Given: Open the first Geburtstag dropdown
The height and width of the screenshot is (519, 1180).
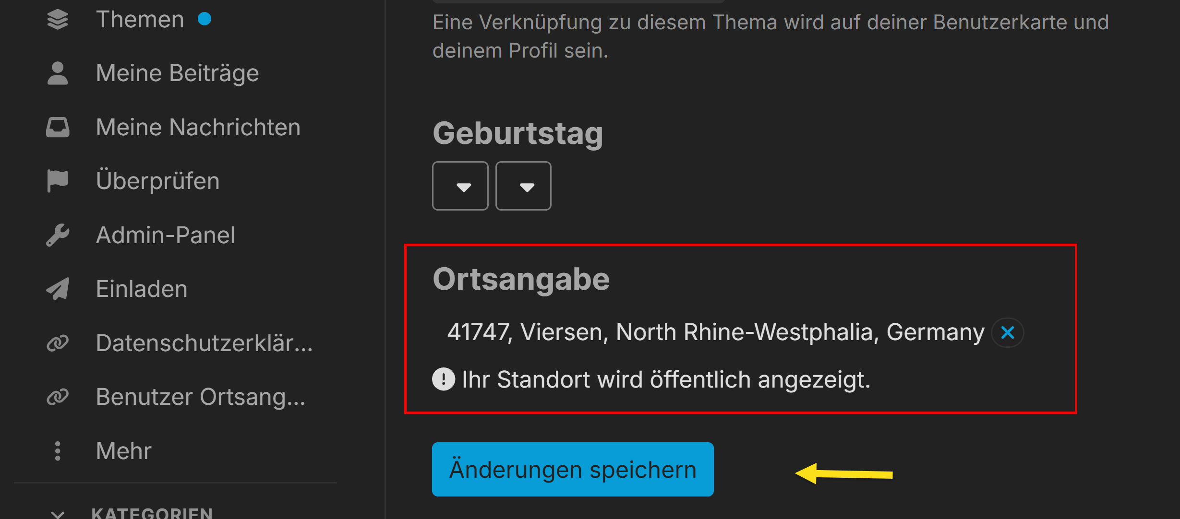Looking at the screenshot, I should point(460,186).
